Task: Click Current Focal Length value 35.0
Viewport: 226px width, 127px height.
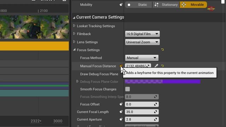Action: pos(142,112)
